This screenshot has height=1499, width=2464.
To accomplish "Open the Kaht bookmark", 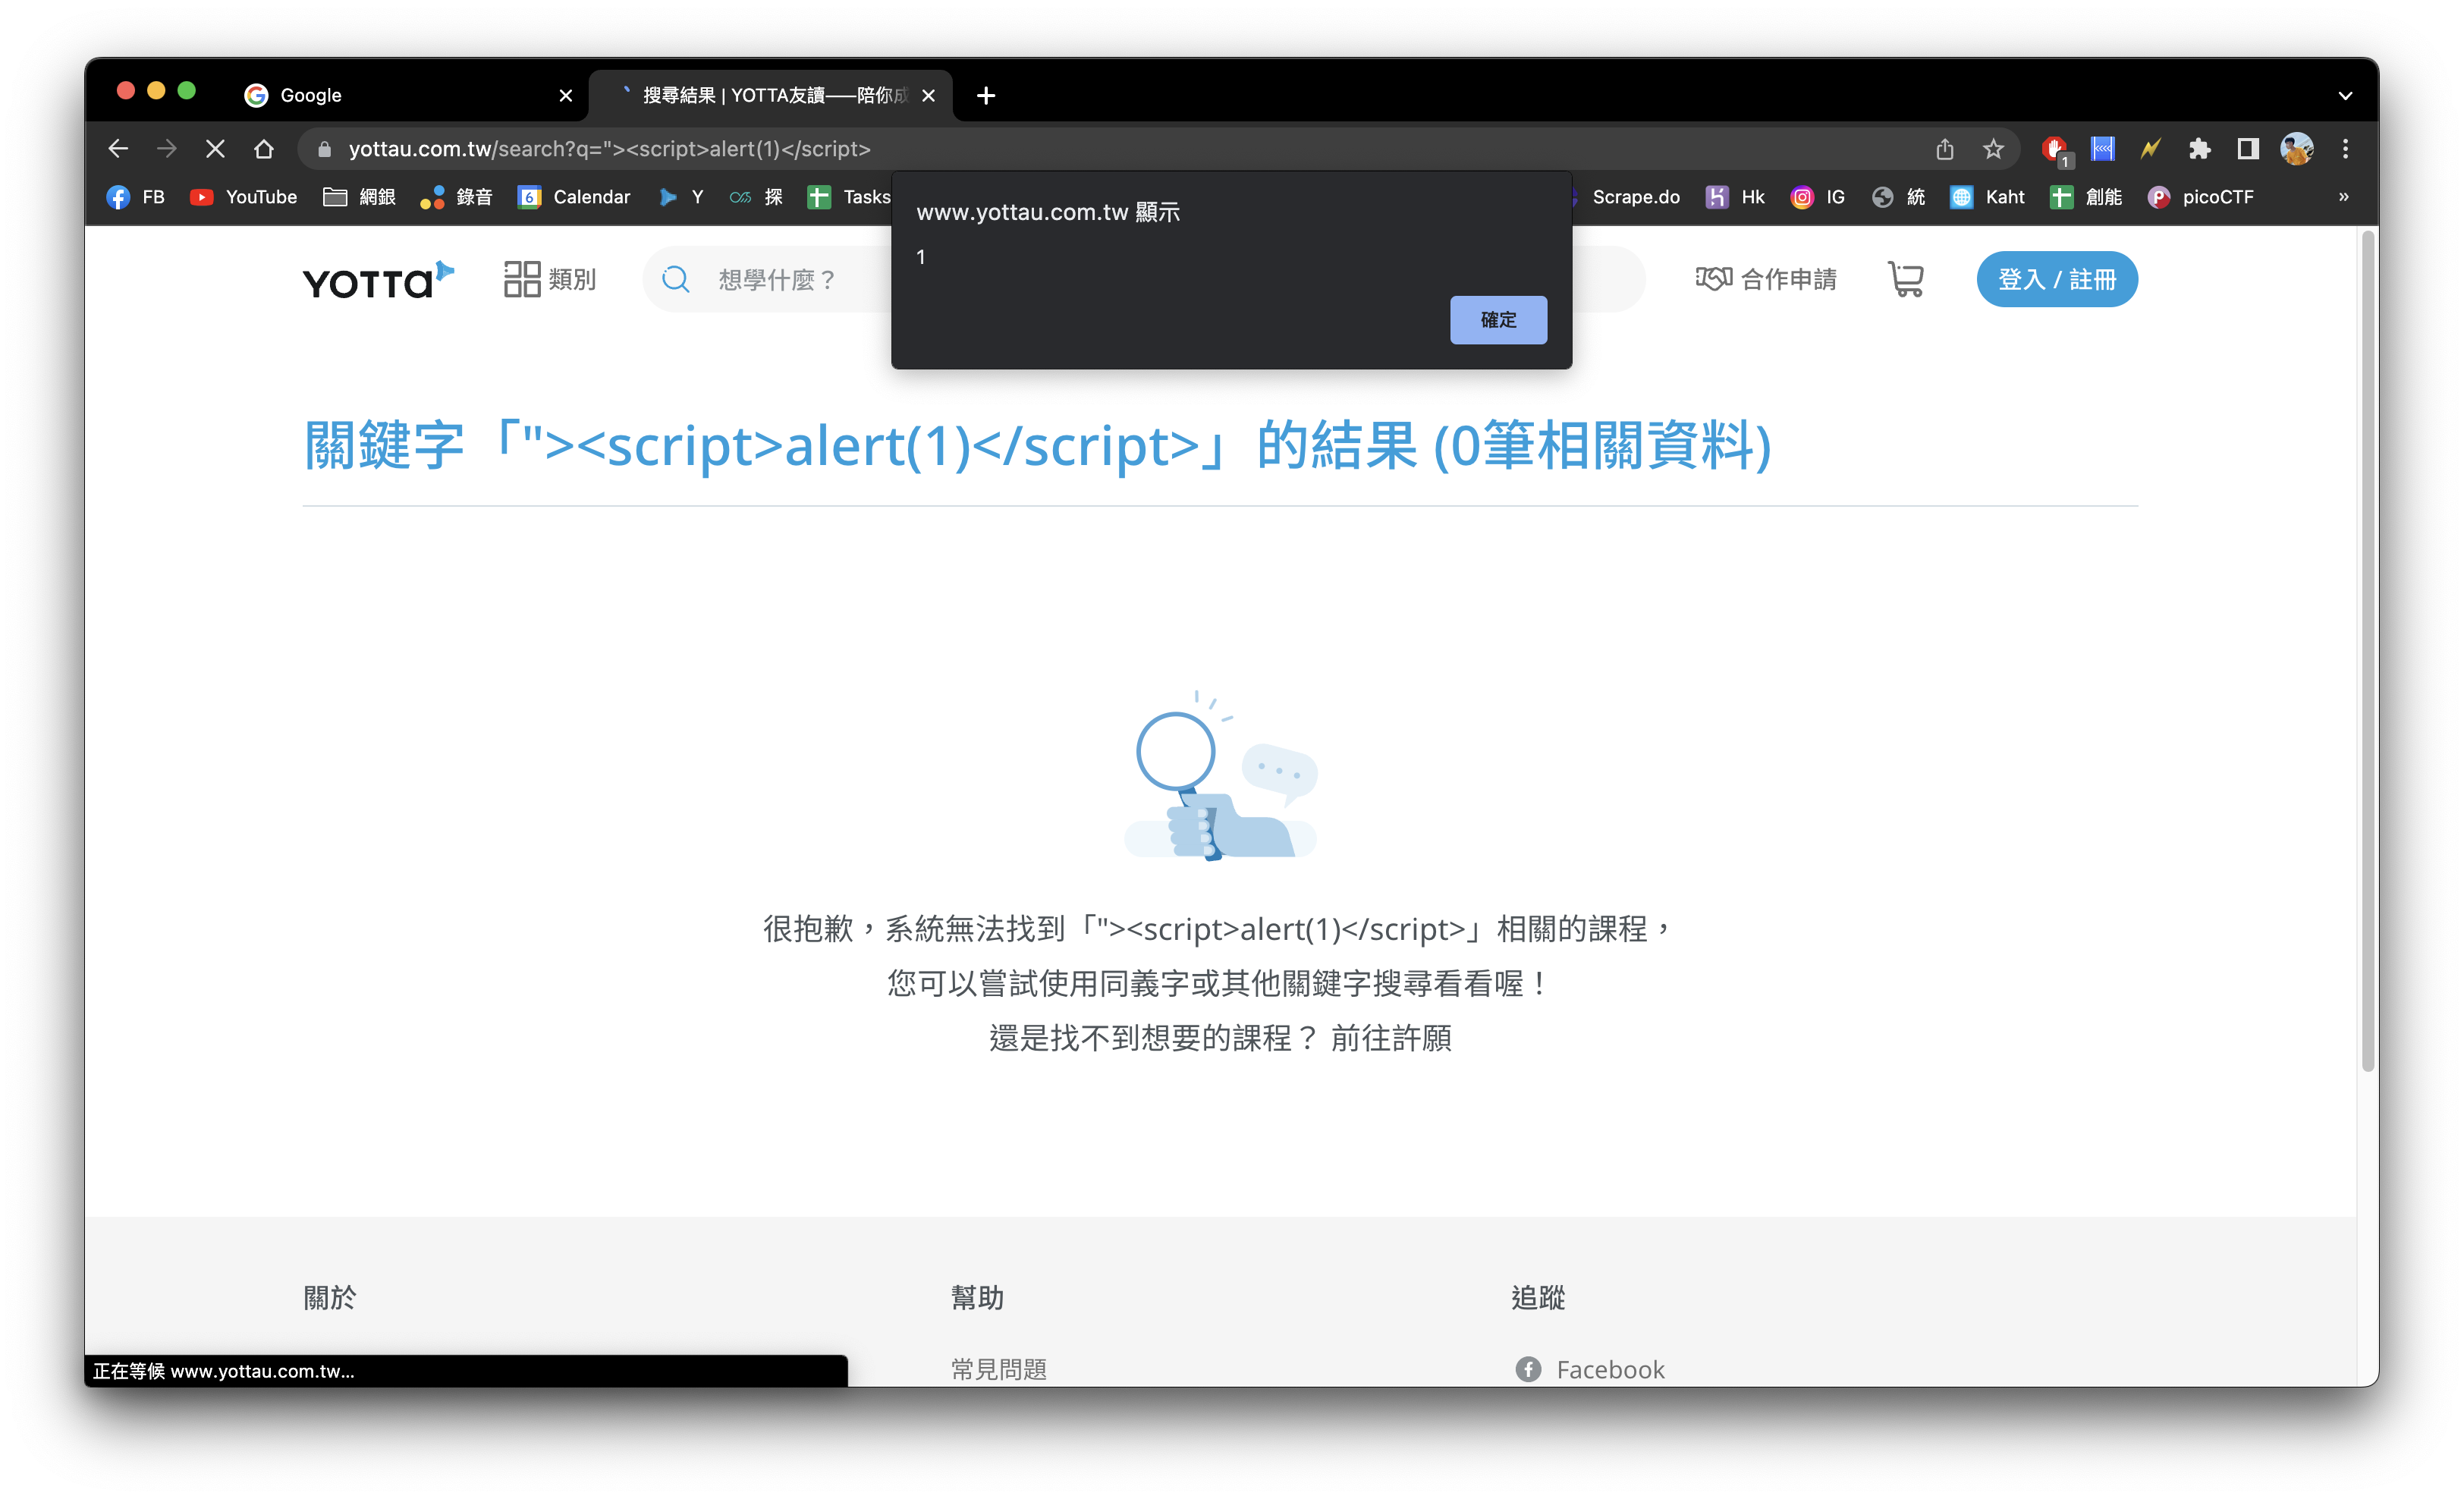I will (x=1988, y=197).
